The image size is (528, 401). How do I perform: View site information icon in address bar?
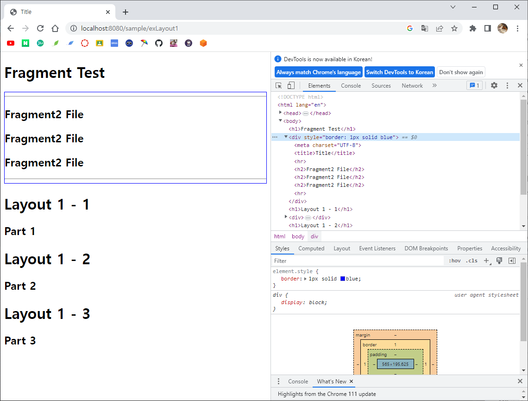click(x=73, y=28)
